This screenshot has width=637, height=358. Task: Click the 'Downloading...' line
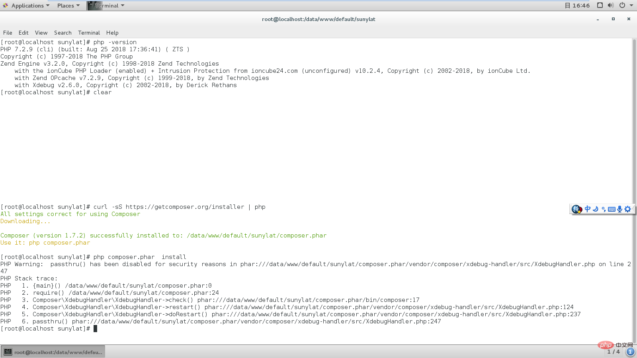click(25, 221)
